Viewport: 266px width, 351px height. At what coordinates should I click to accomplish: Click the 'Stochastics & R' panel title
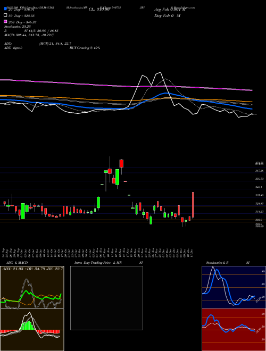click(218, 263)
